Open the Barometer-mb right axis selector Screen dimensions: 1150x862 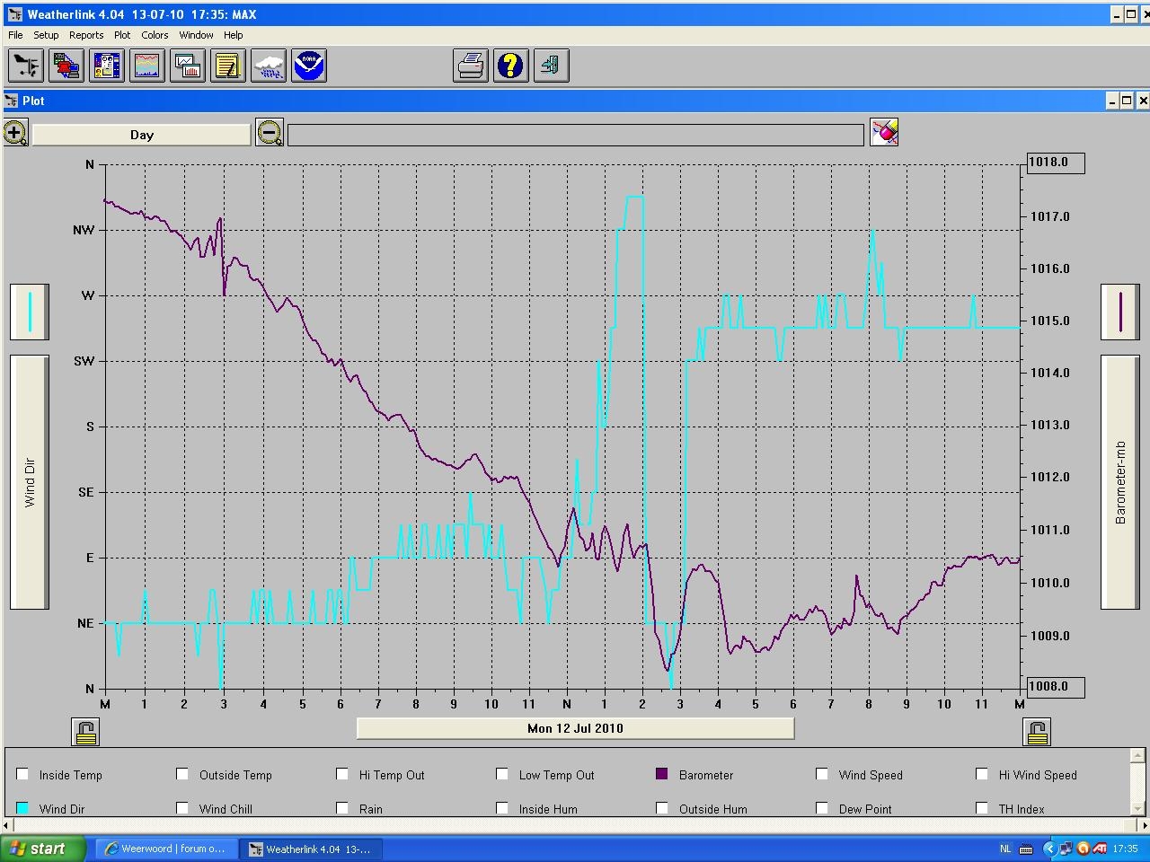tap(1119, 481)
